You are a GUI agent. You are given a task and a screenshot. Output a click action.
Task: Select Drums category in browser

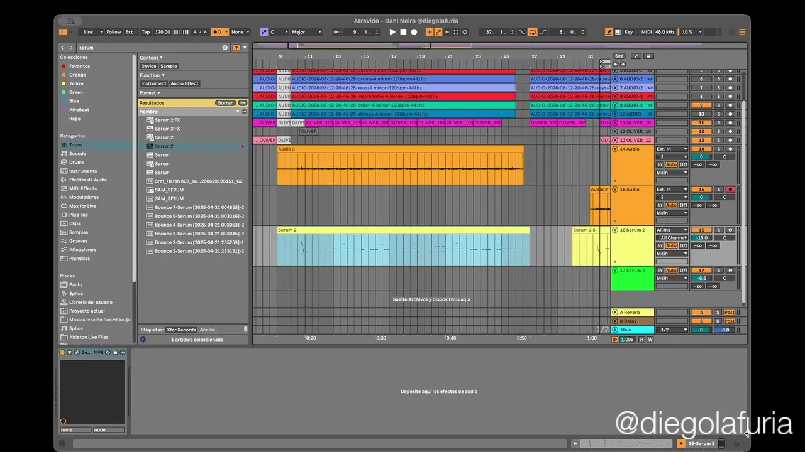[76, 162]
